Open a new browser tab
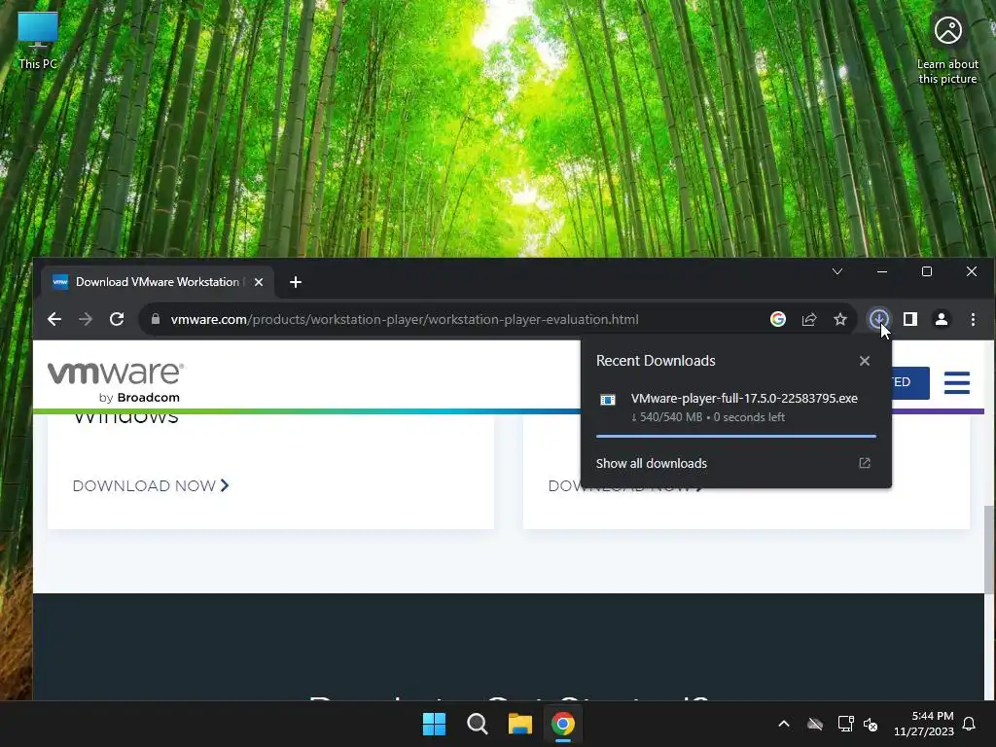996x747 pixels. pos(296,282)
